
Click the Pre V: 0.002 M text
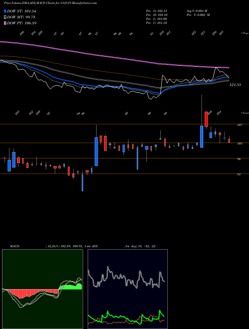pyautogui.click(x=198, y=15)
